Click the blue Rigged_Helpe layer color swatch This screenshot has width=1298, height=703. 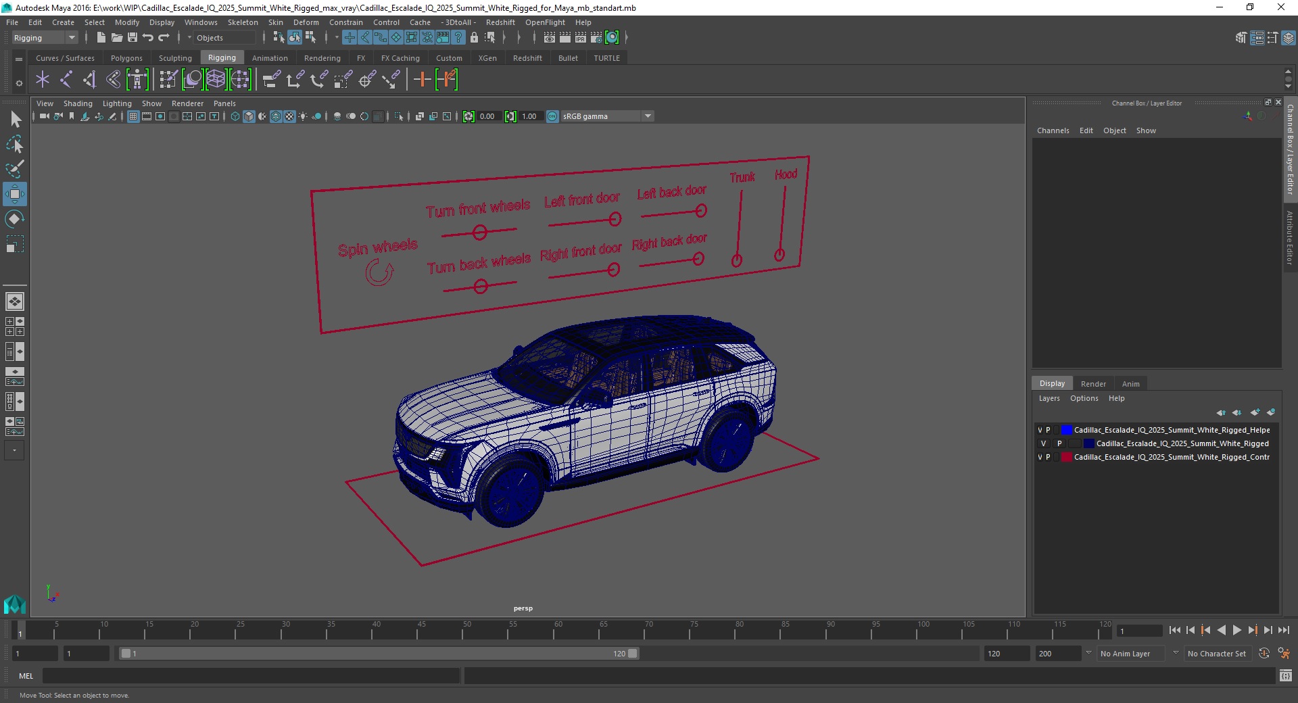pyautogui.click(x=1067, y=430)
